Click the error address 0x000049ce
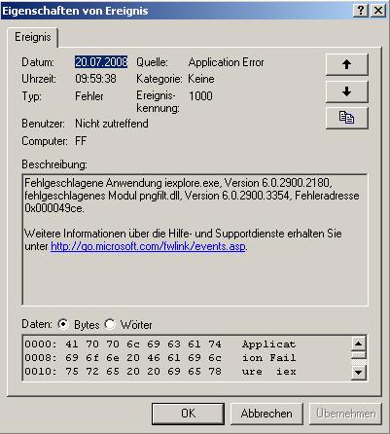Viewport: 390px width, 434px height. click(x=54, y=208)
